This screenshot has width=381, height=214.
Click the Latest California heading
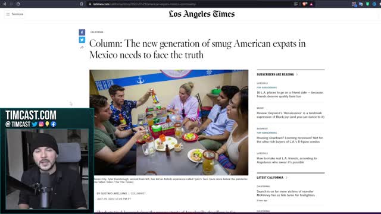click(x=270, y=178)
